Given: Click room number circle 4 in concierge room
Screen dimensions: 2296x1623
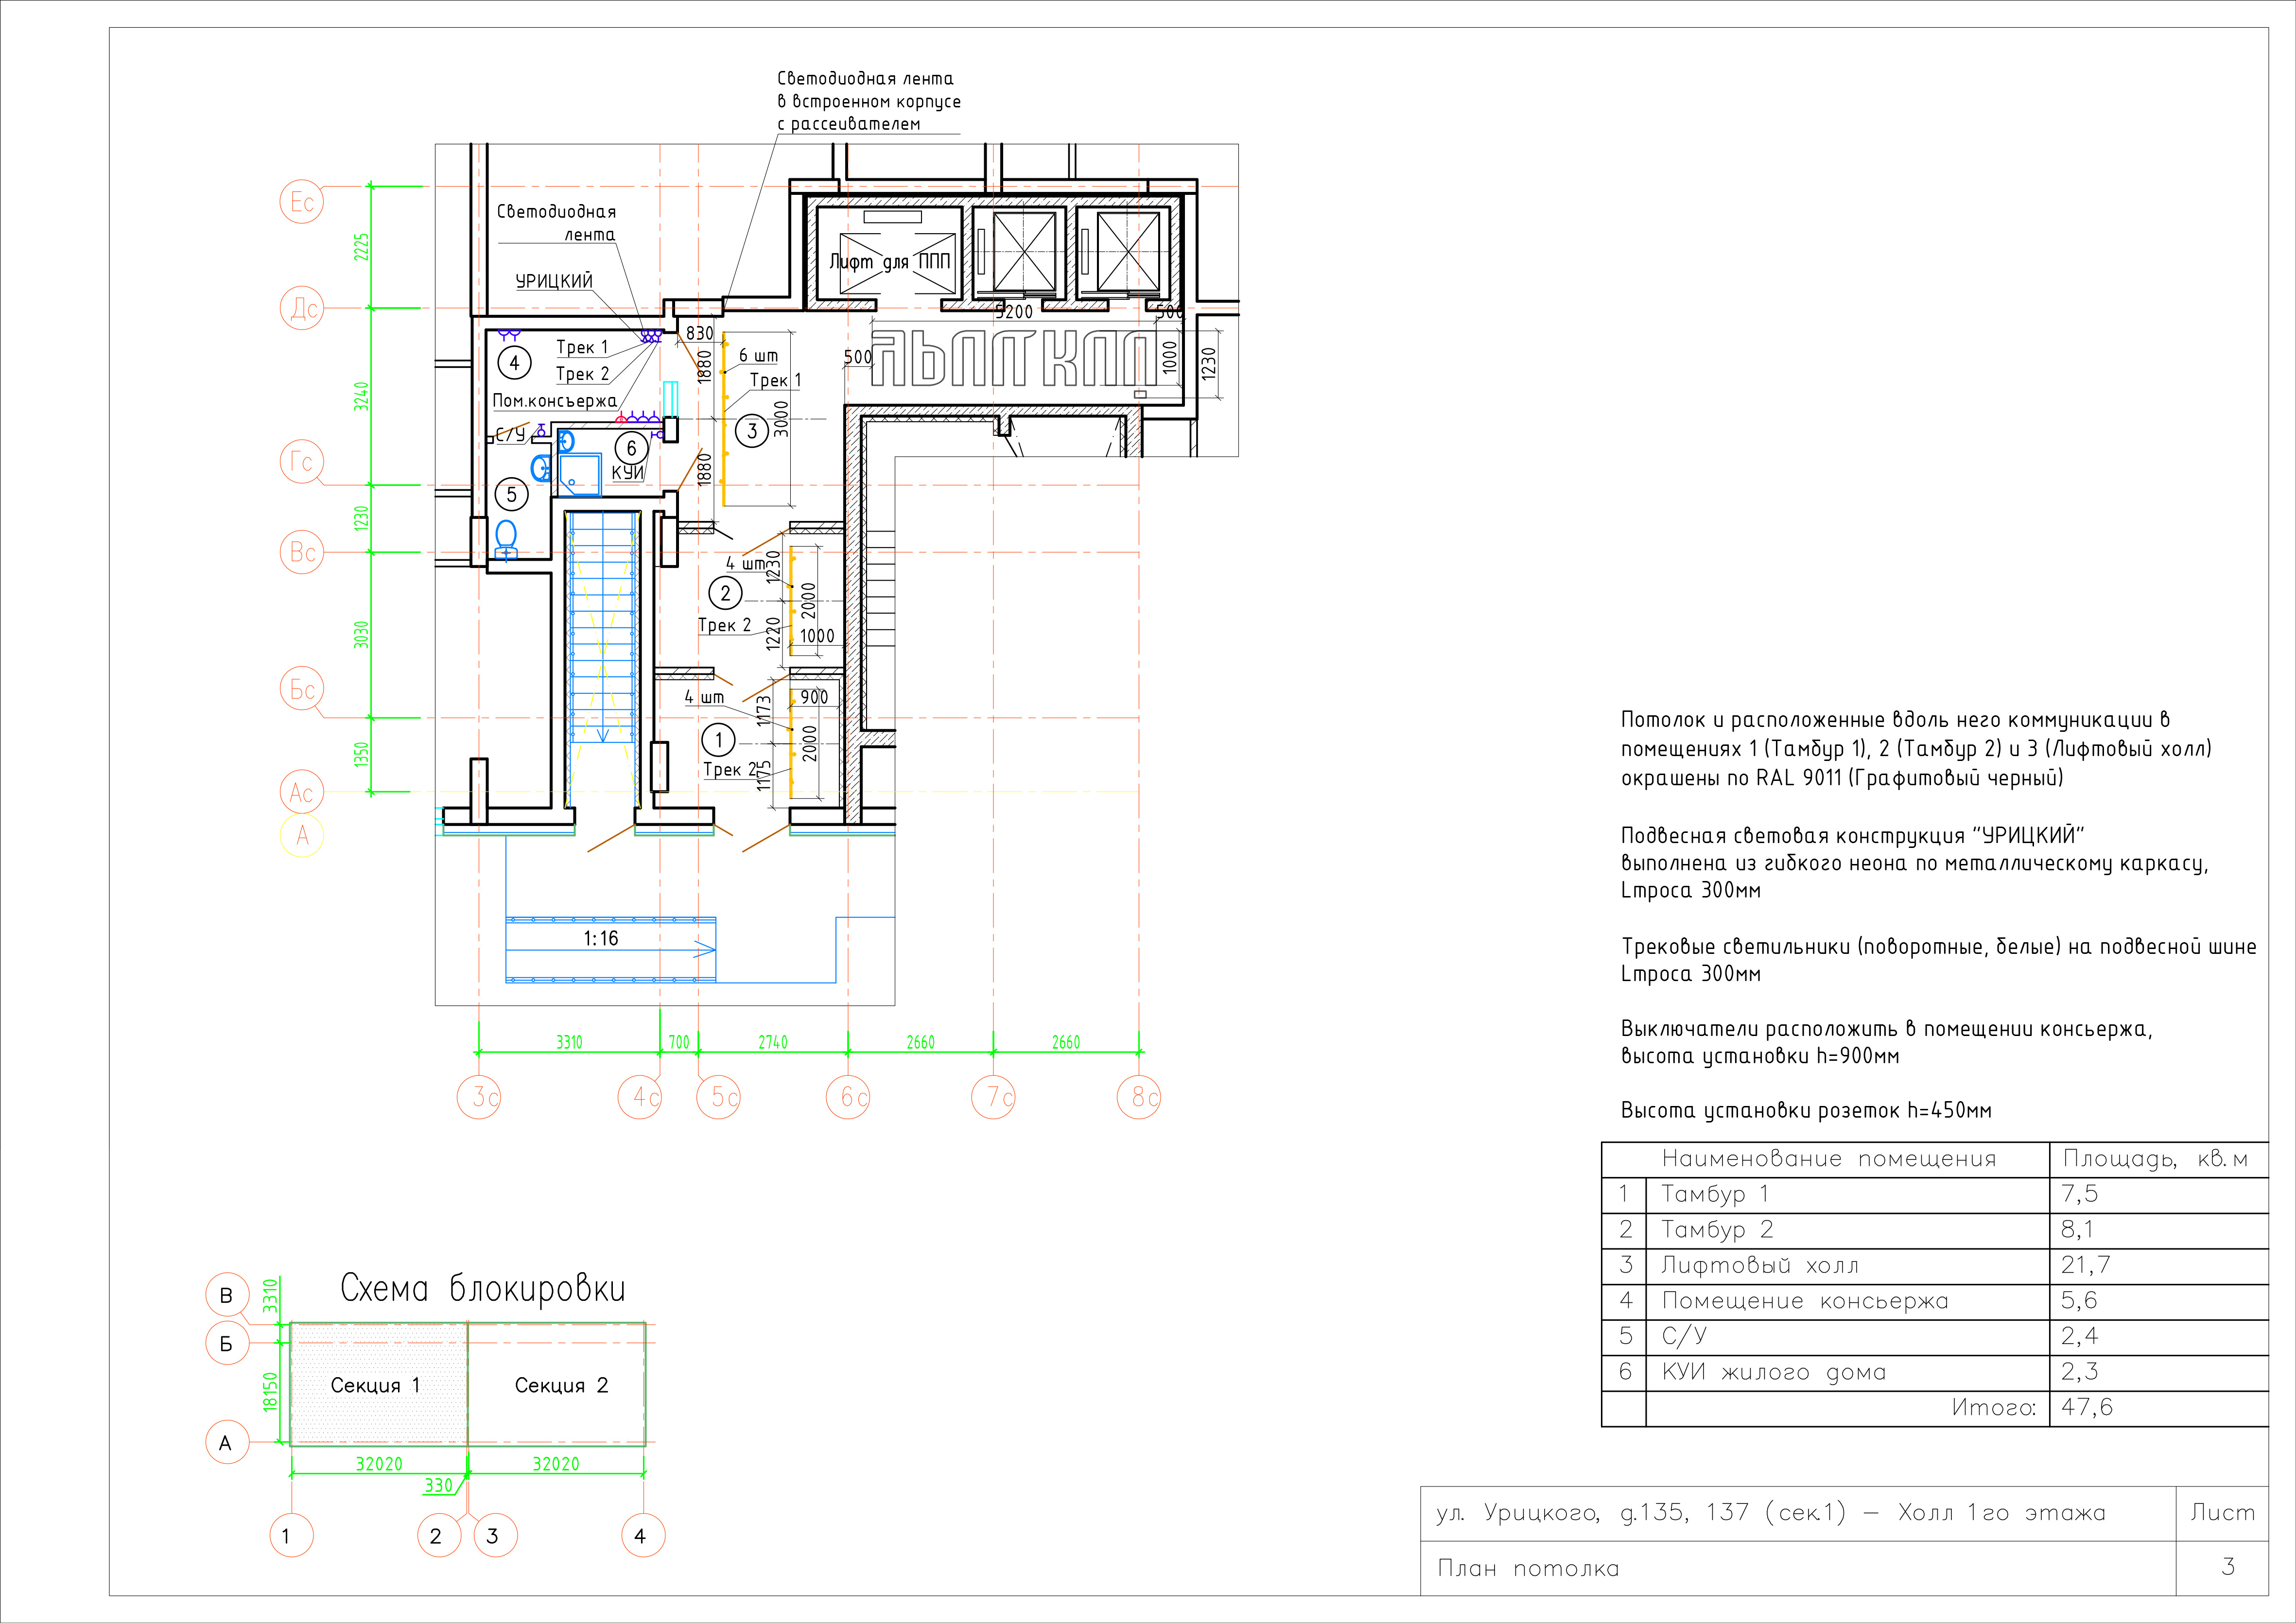Looking at the screenshot, I should click(514, 362).
